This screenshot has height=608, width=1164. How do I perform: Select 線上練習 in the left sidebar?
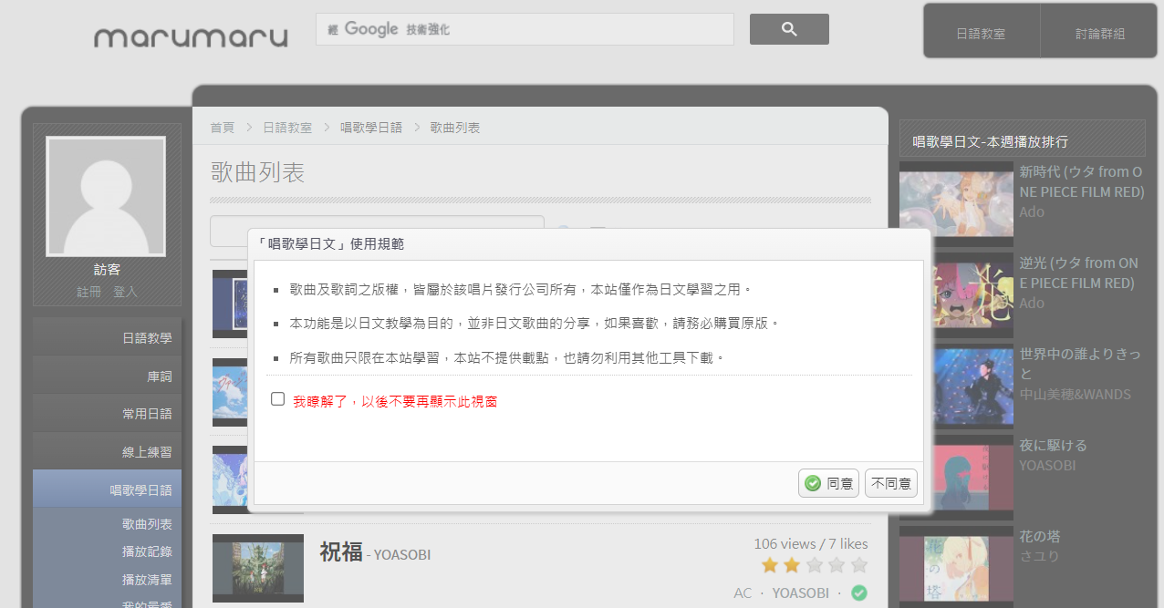click(x=108, y=451)
